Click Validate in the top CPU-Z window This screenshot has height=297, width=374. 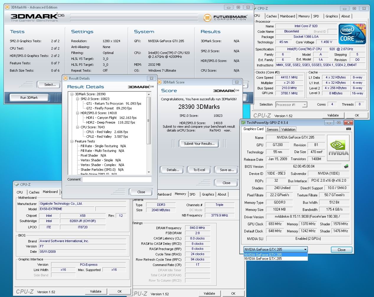[333, 115]
